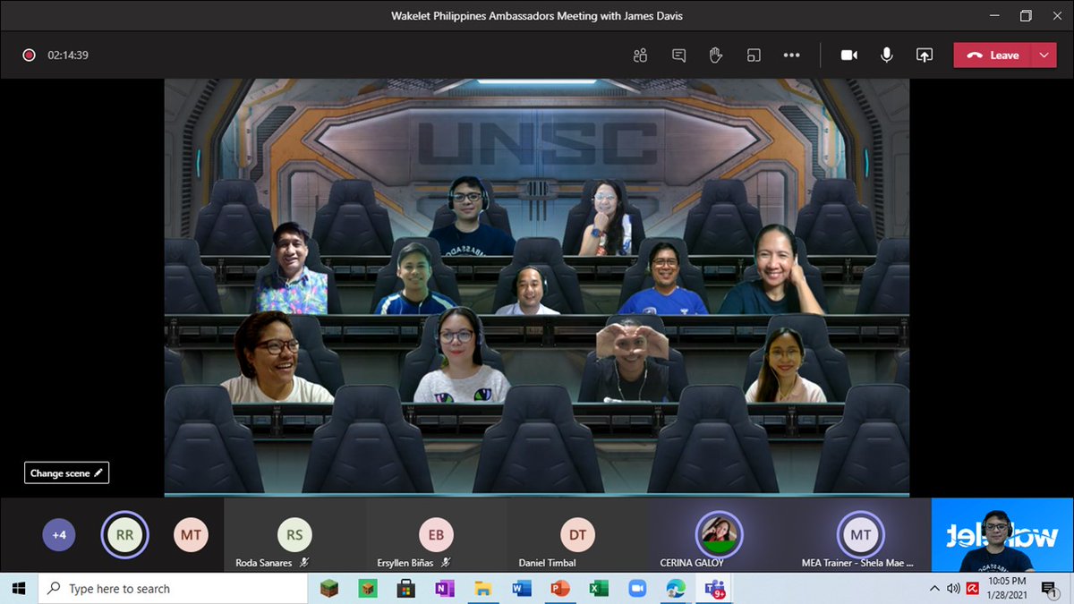Open Excel from the taskbar
1074x604 pixels.
[599, 589]
